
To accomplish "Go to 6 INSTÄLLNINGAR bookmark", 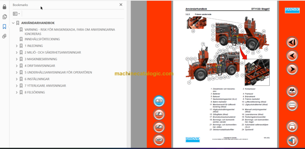I will 37,79.
